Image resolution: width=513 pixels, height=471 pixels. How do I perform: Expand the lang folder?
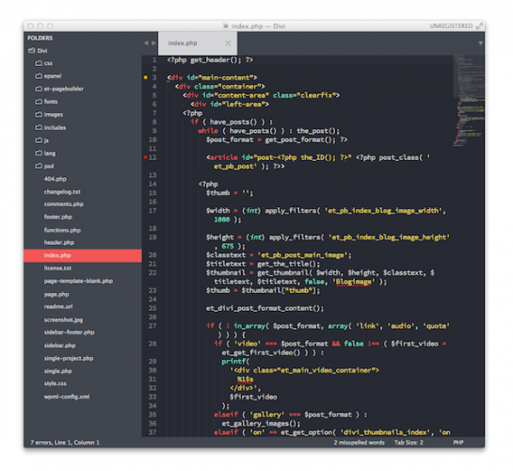[x=45, y=153]
